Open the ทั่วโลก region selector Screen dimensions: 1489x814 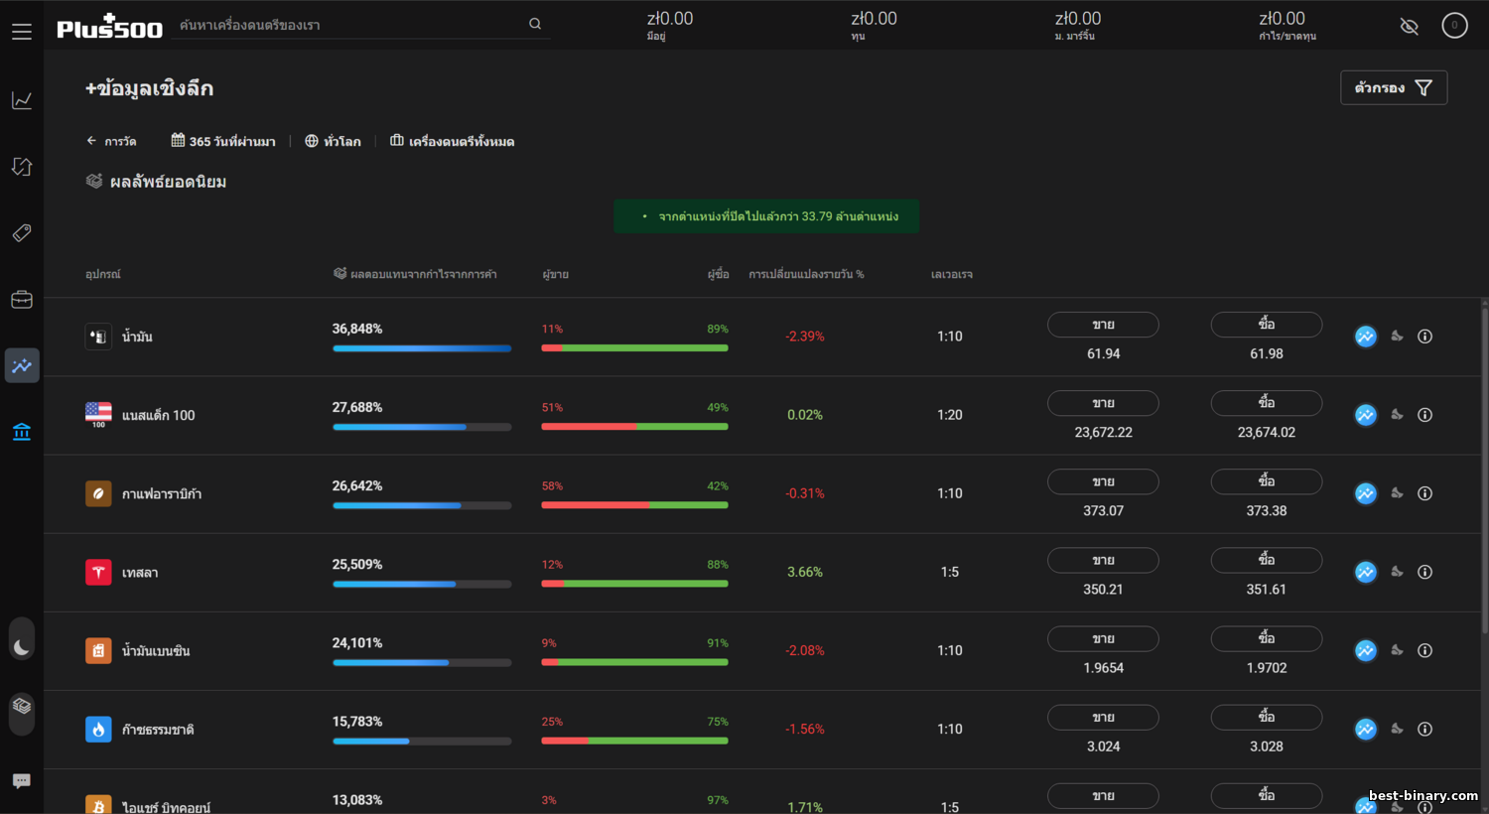(x=333, y=141)
